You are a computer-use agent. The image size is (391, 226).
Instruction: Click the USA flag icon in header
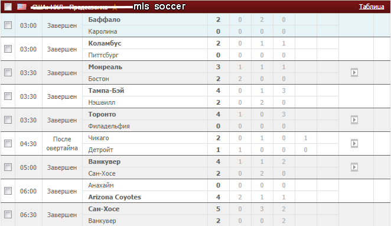pyautogui.click(x=22, y=7)
